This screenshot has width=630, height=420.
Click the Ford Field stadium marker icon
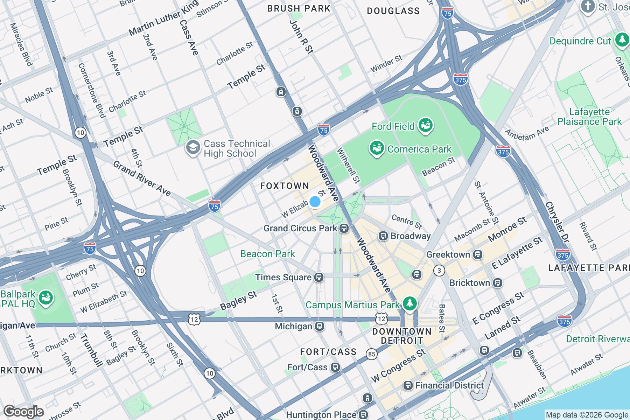tap(425, 126)
